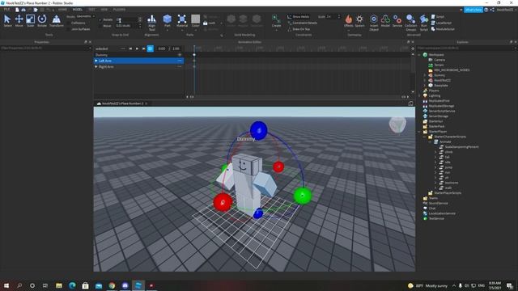518x291 pixels.
Task: Select the Dummy track row in Animation Editor
Action: tap(138, 55)
